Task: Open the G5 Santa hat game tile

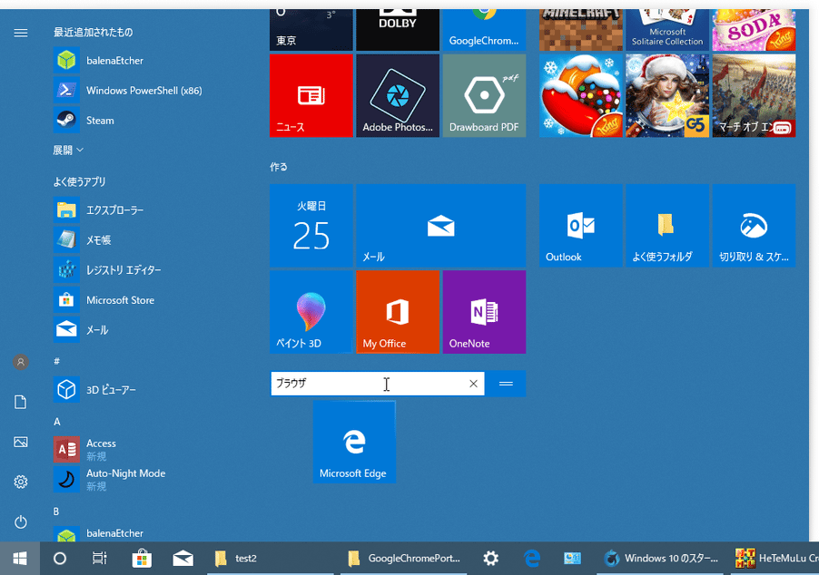Action: (x=667, y=95)
